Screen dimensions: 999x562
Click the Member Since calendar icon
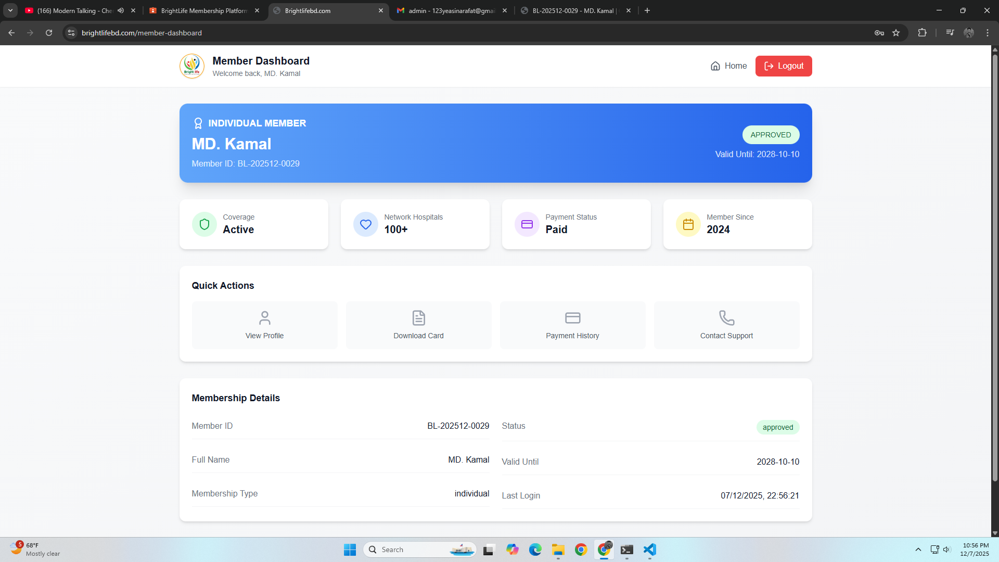coord(688,224)
